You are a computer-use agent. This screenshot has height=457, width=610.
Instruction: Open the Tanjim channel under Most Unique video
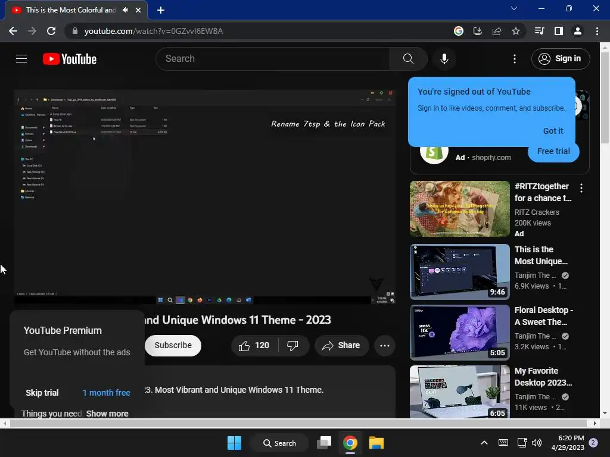click(x=536, y=276)
